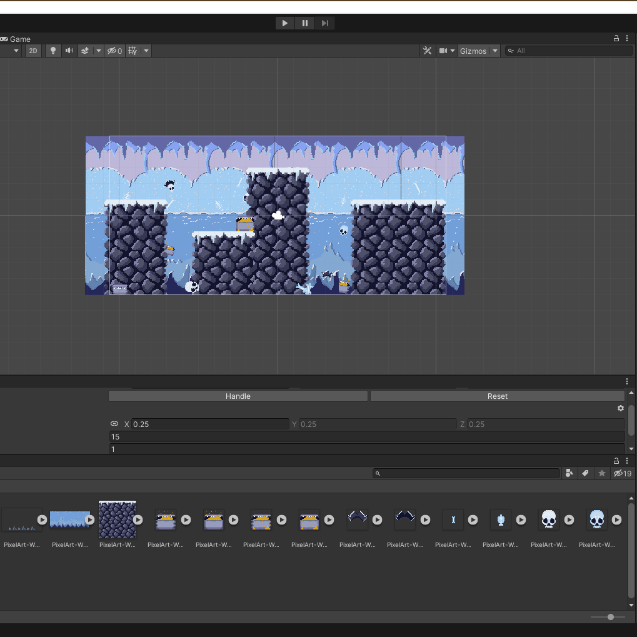Click the Pause button in the toolbar
637x637 pixels.
pyautogui.click(x=305, y=23)
